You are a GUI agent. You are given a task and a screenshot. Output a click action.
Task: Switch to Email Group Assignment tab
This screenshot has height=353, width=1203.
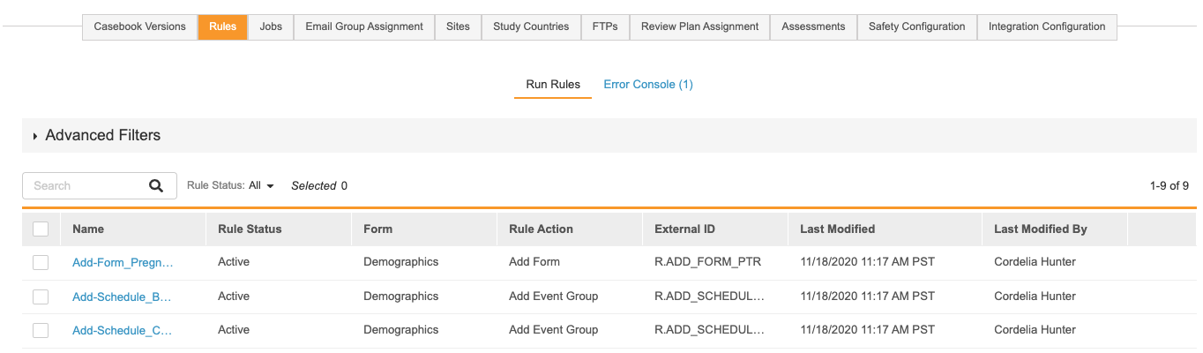click(x=364, y=26)
